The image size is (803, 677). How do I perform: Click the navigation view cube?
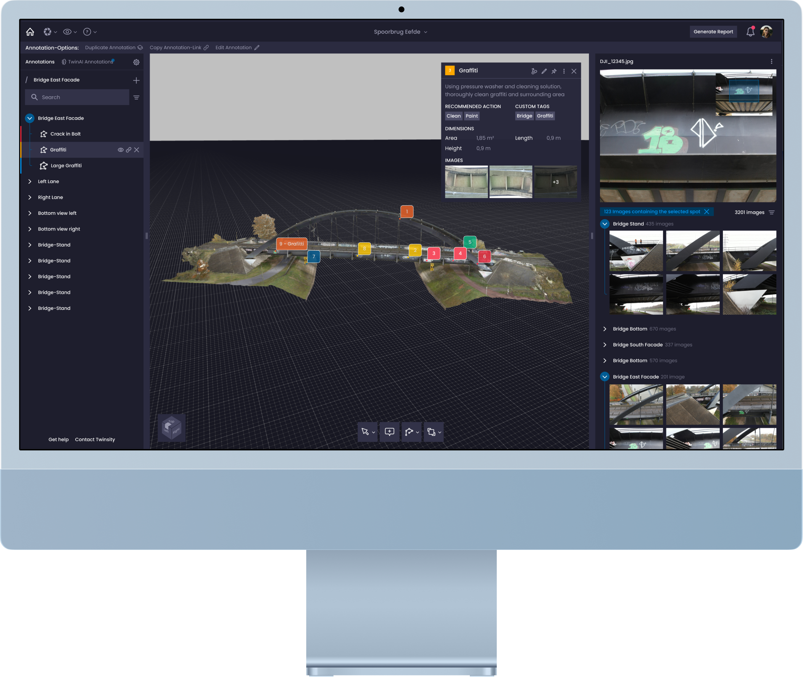click(x=172, y=427)
